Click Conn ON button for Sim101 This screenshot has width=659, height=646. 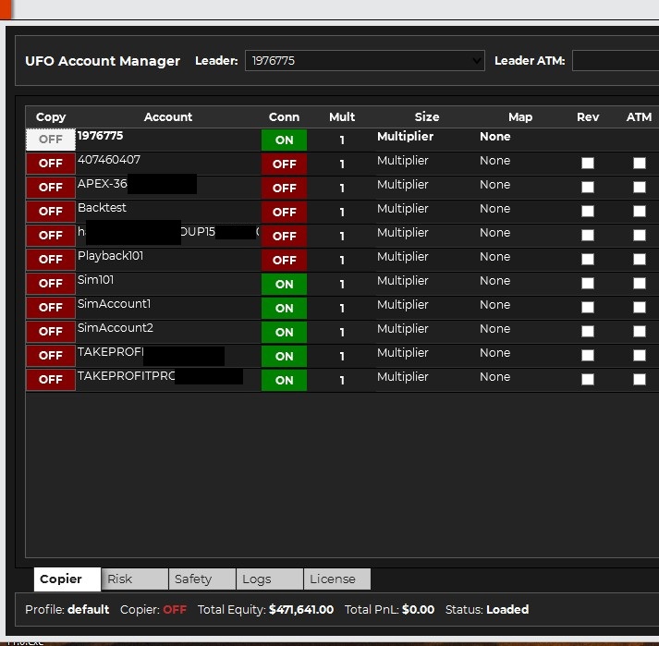pos(284,284)
